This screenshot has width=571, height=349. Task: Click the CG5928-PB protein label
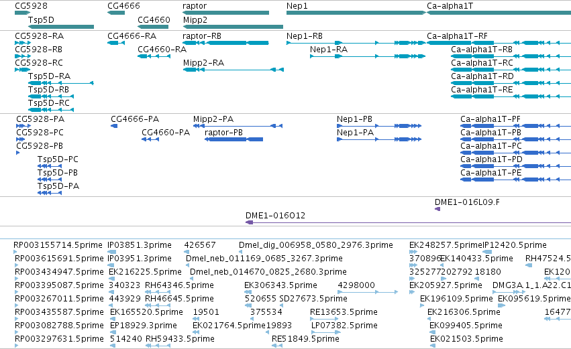[40, 146]
